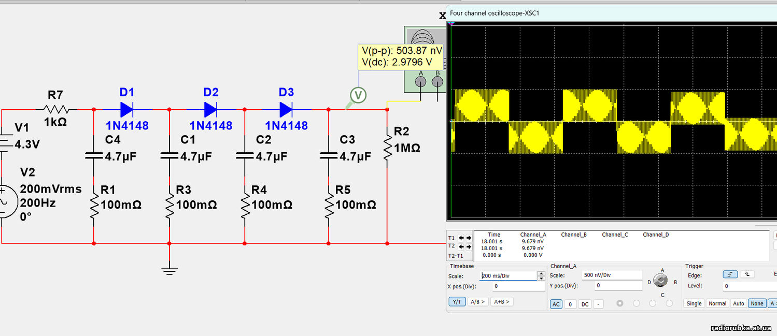Open the A+B > mode menu
The height and width of the screenshot is (336, 777).
pos(502,302)
